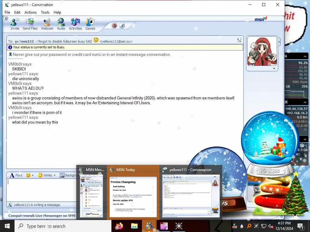The image size is (310, 232).
Task: Click the muted volume tray icon
Action: coord(271,226)
